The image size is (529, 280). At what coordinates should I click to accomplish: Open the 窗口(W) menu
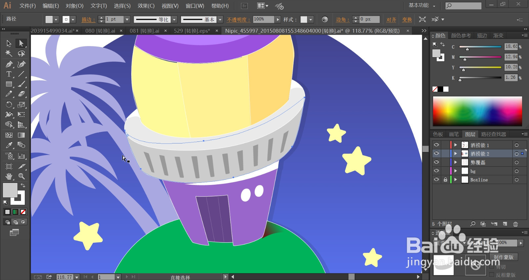point(195,6)
